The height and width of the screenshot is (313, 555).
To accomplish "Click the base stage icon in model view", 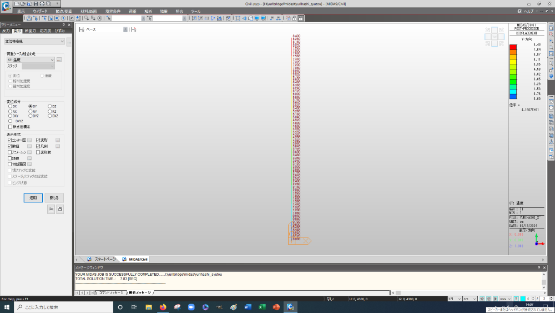I will pos(82,29).
